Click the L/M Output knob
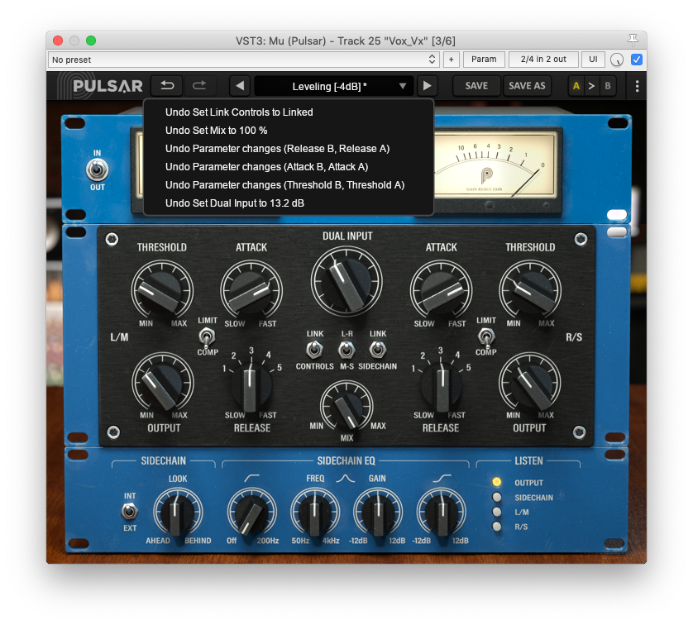Screen dimensions: 693x625 [163, 383]
